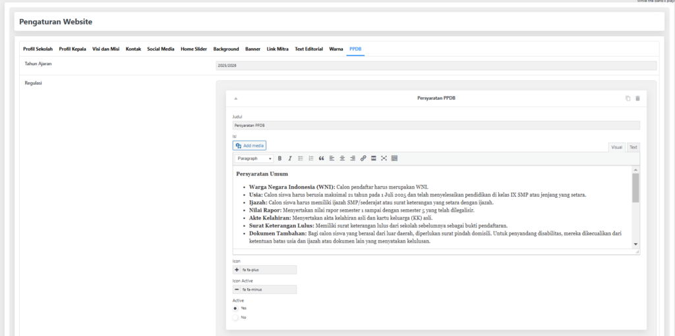Viewport: 675px width, 336px height.
Task: Apply italic formatting in the editor
Action: (x=289, y=158)
